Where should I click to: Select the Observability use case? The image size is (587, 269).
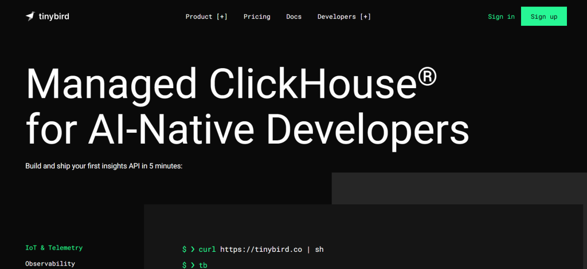(50, 263)
